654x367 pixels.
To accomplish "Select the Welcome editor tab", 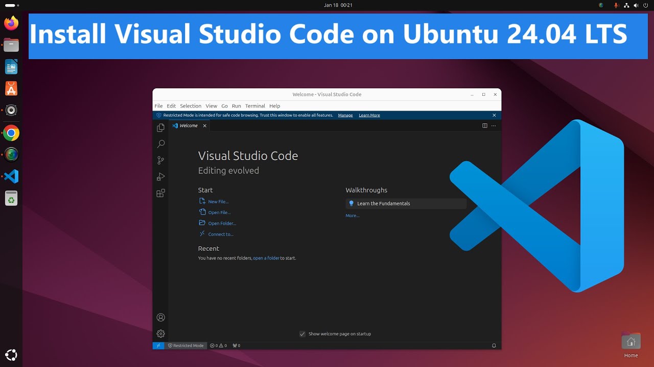I will point(189,125).
